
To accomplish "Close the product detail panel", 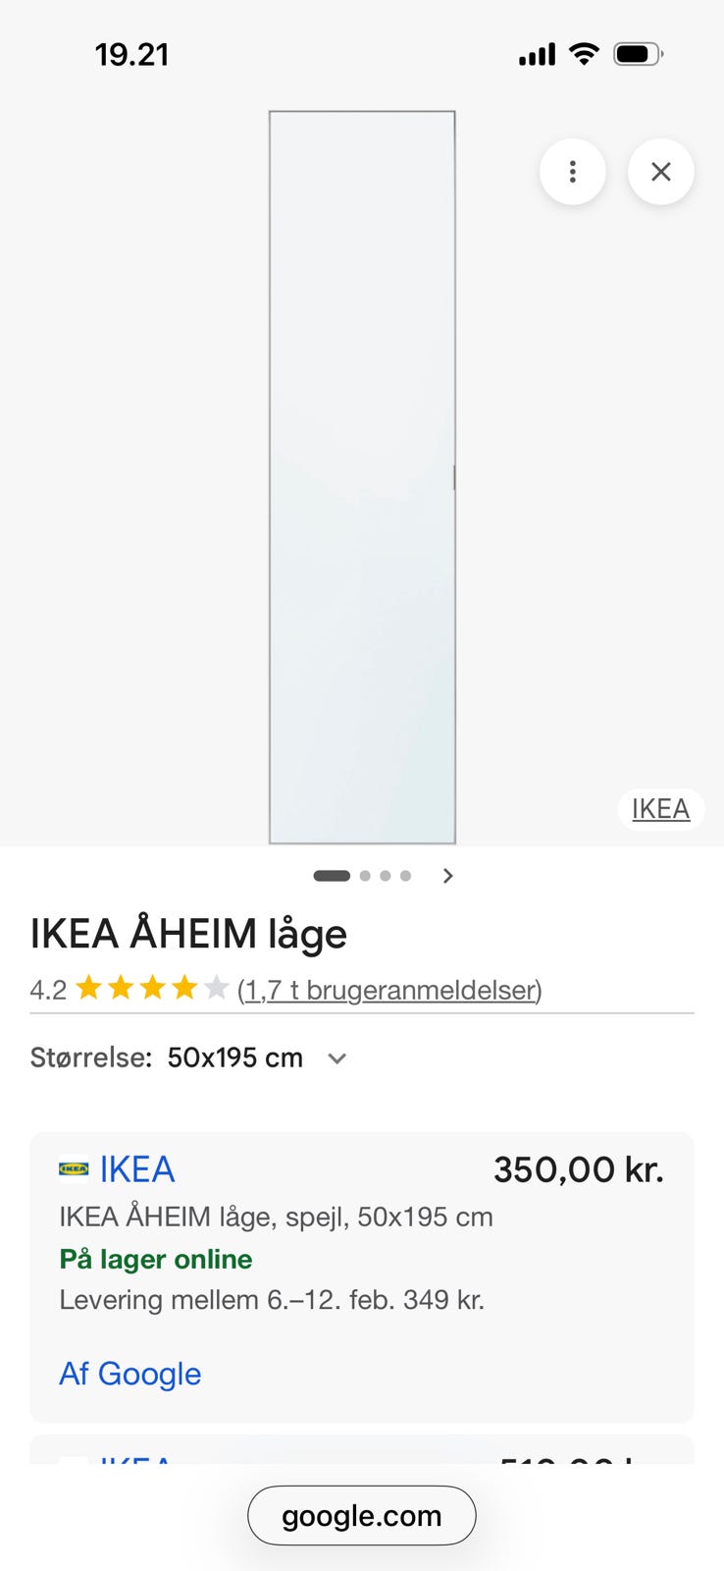I will pos(661,173).
